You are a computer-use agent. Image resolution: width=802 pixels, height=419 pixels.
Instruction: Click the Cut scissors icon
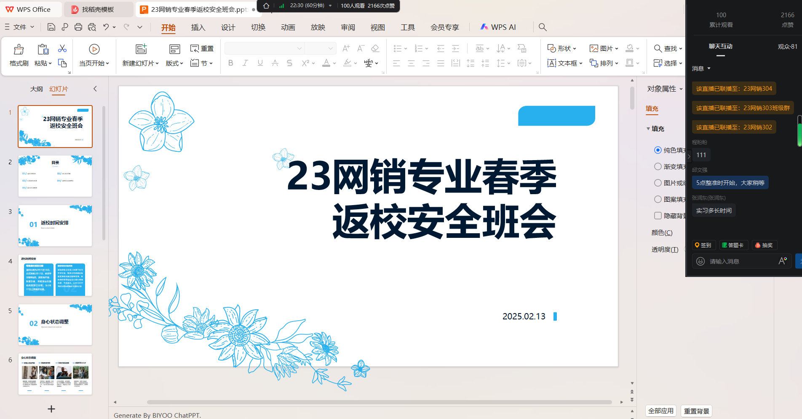click(x=62, y=49)
